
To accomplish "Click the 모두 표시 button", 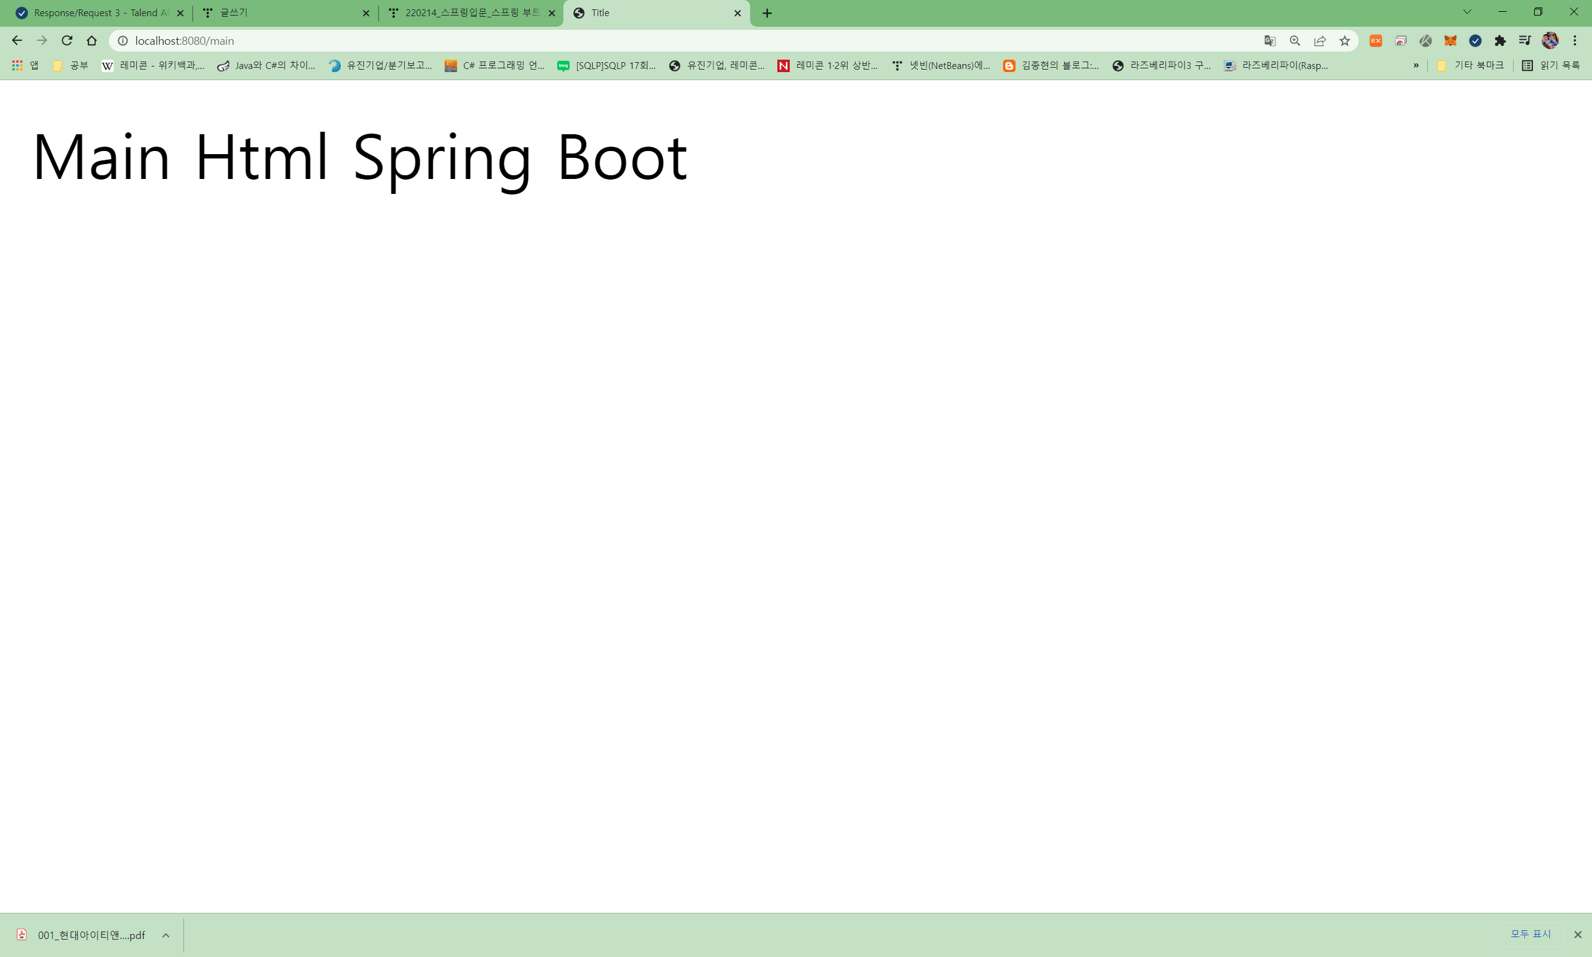I will pyautogui.click(x=1530, y=934).
